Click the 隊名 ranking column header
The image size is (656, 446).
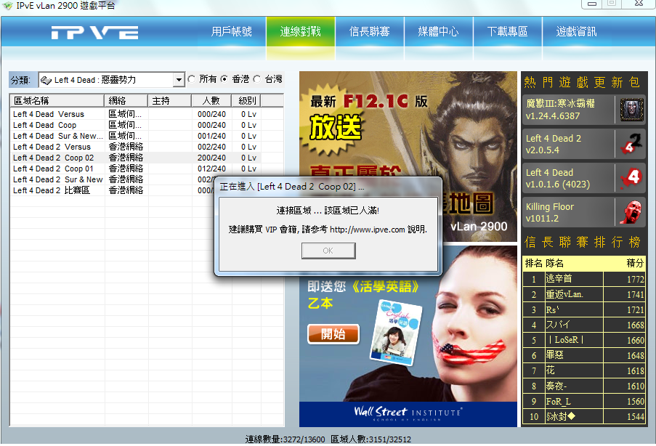(555, 263)
